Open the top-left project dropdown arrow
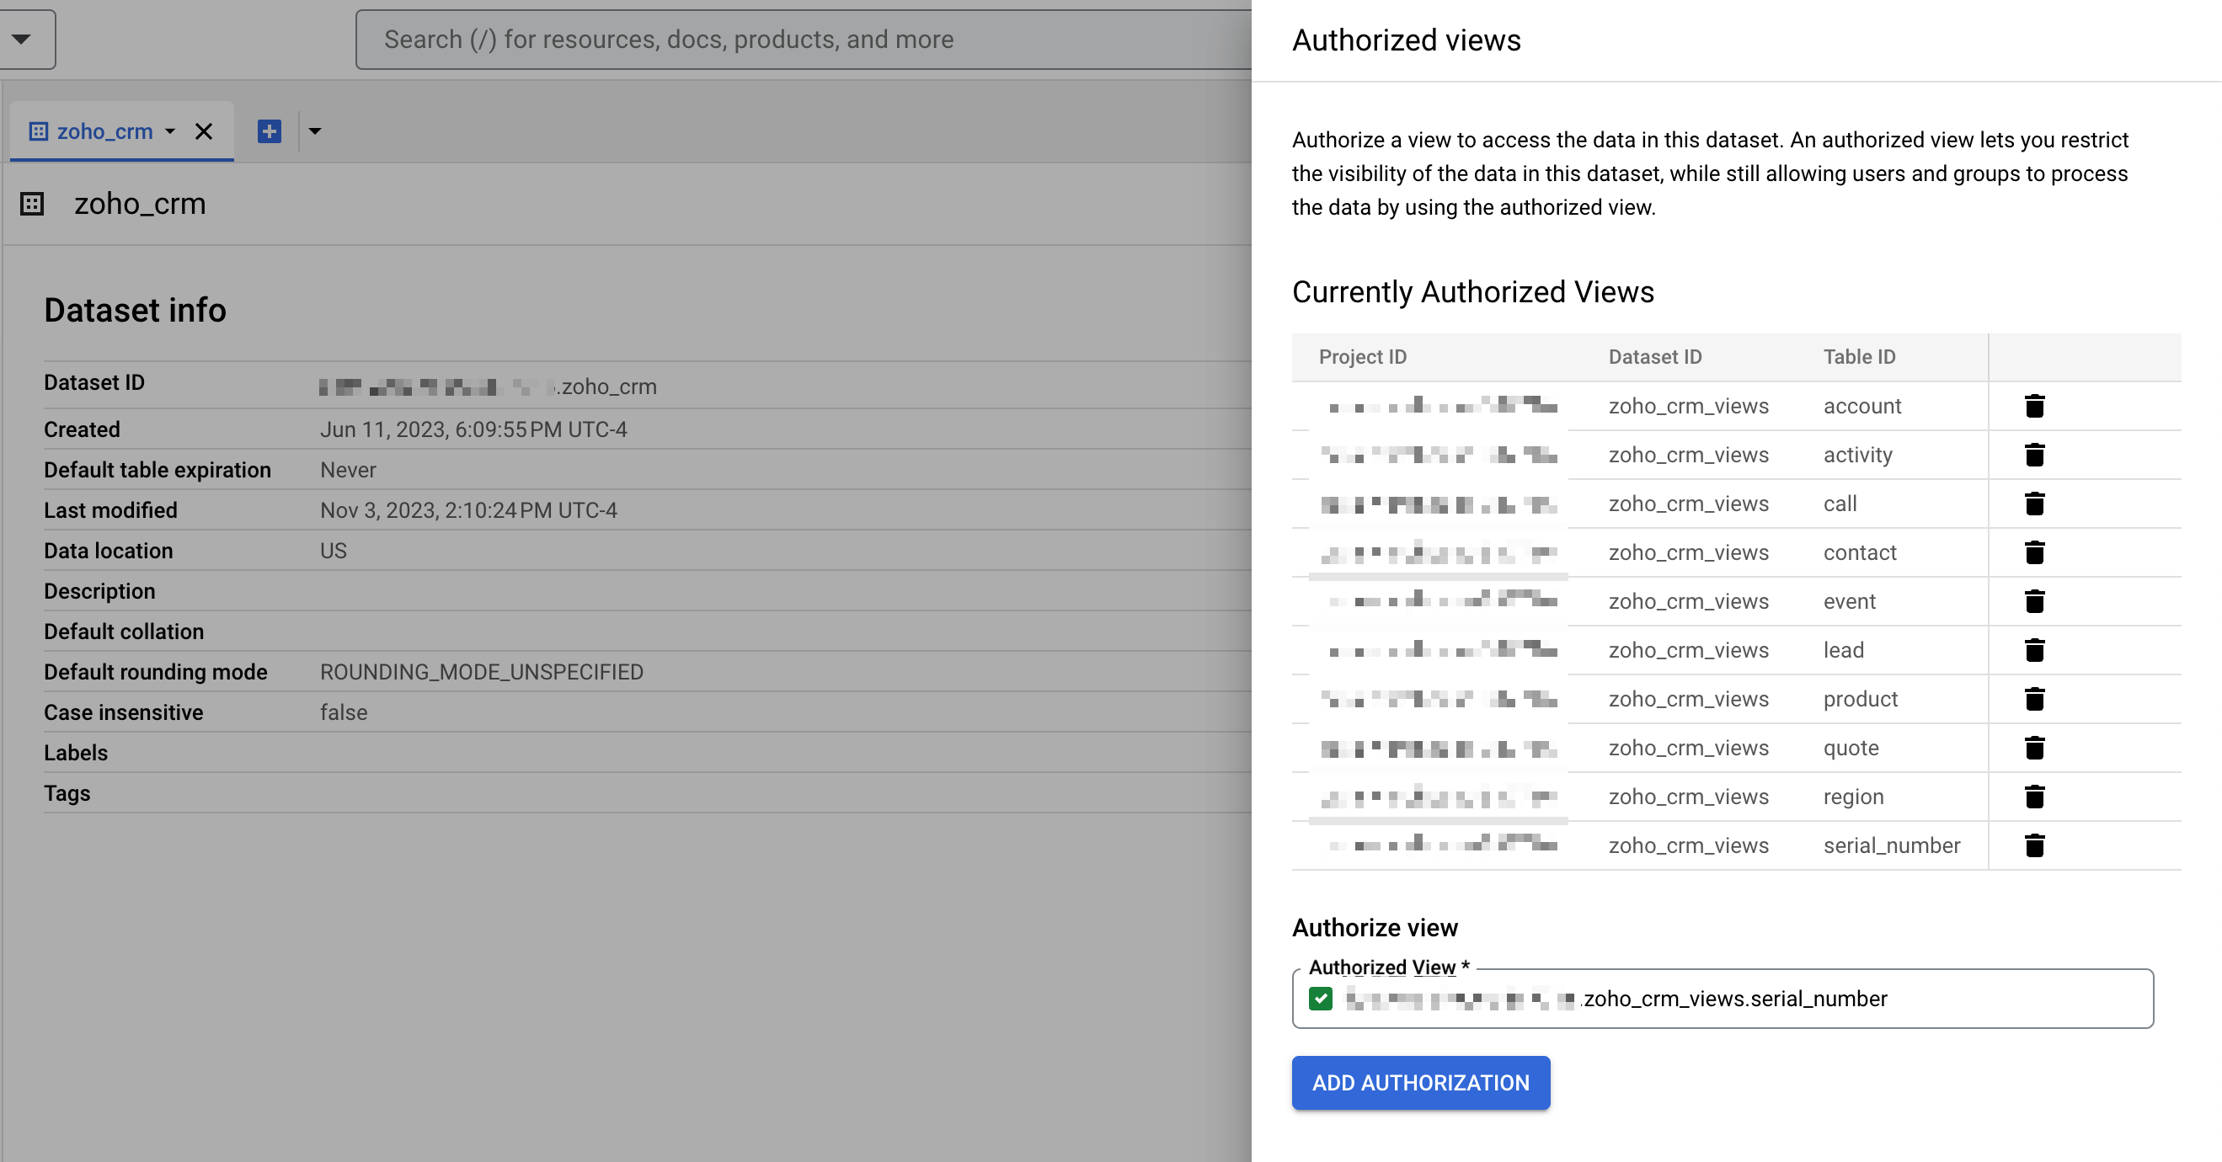The image size is (2222, 1162). coord(22,39)
